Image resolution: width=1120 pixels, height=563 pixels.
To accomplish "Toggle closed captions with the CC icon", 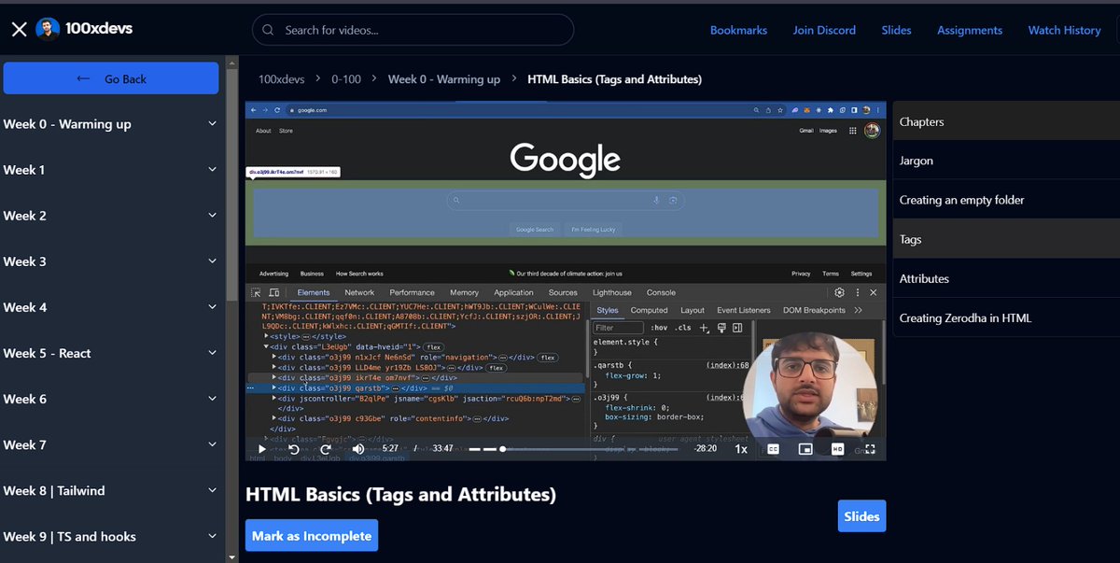I will [773, 449].
